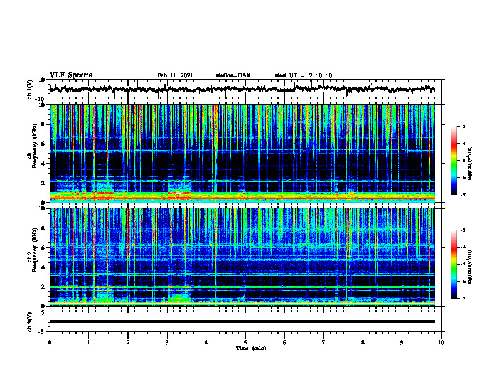Click the "5" tick on the time axis
Screen dimensions: 497x384
(245, 343)
